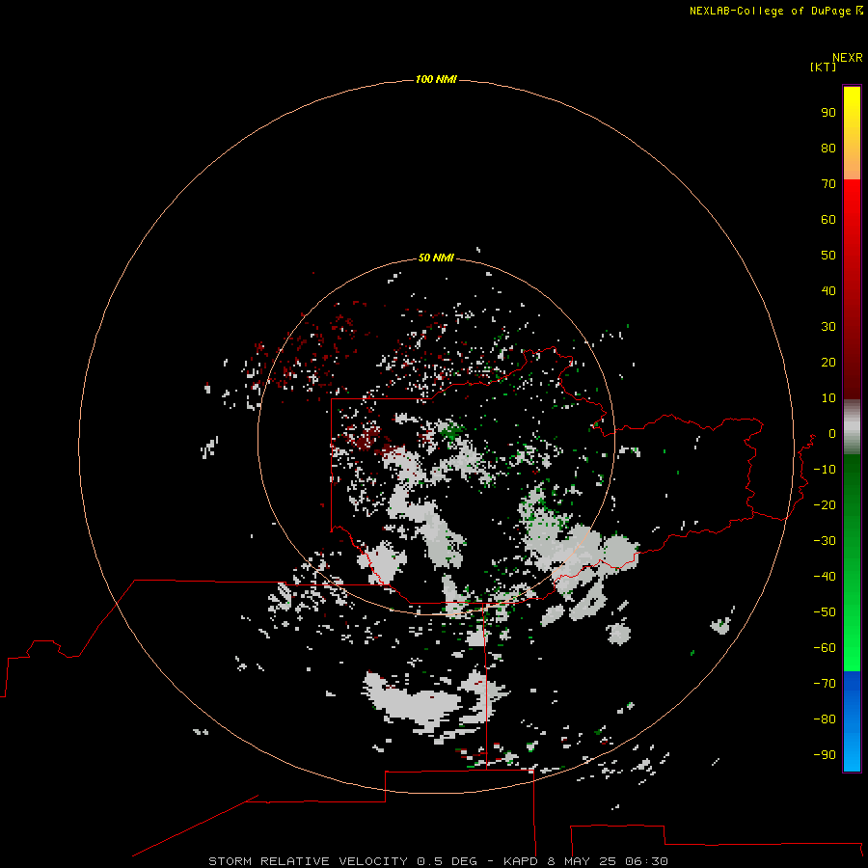Screen dimensions: 868x868
Task: Click the positive 40 knot scale label
Action: [828, 290]
